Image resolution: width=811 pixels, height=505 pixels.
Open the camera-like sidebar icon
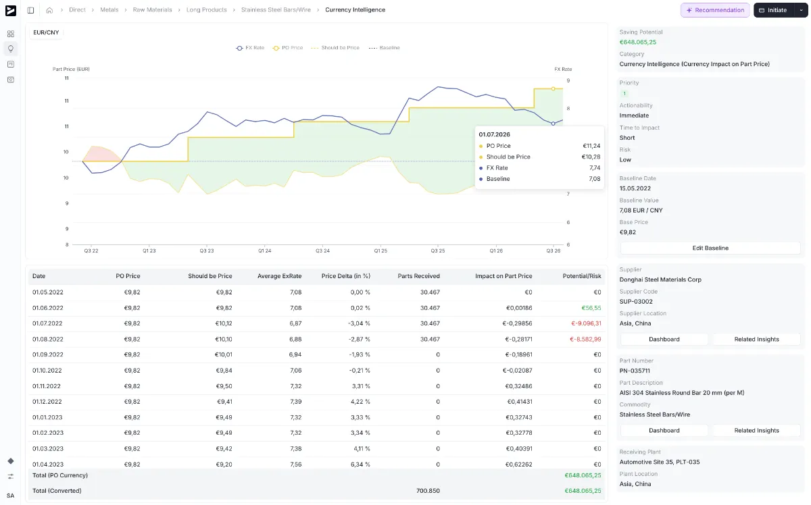(10, 80)
